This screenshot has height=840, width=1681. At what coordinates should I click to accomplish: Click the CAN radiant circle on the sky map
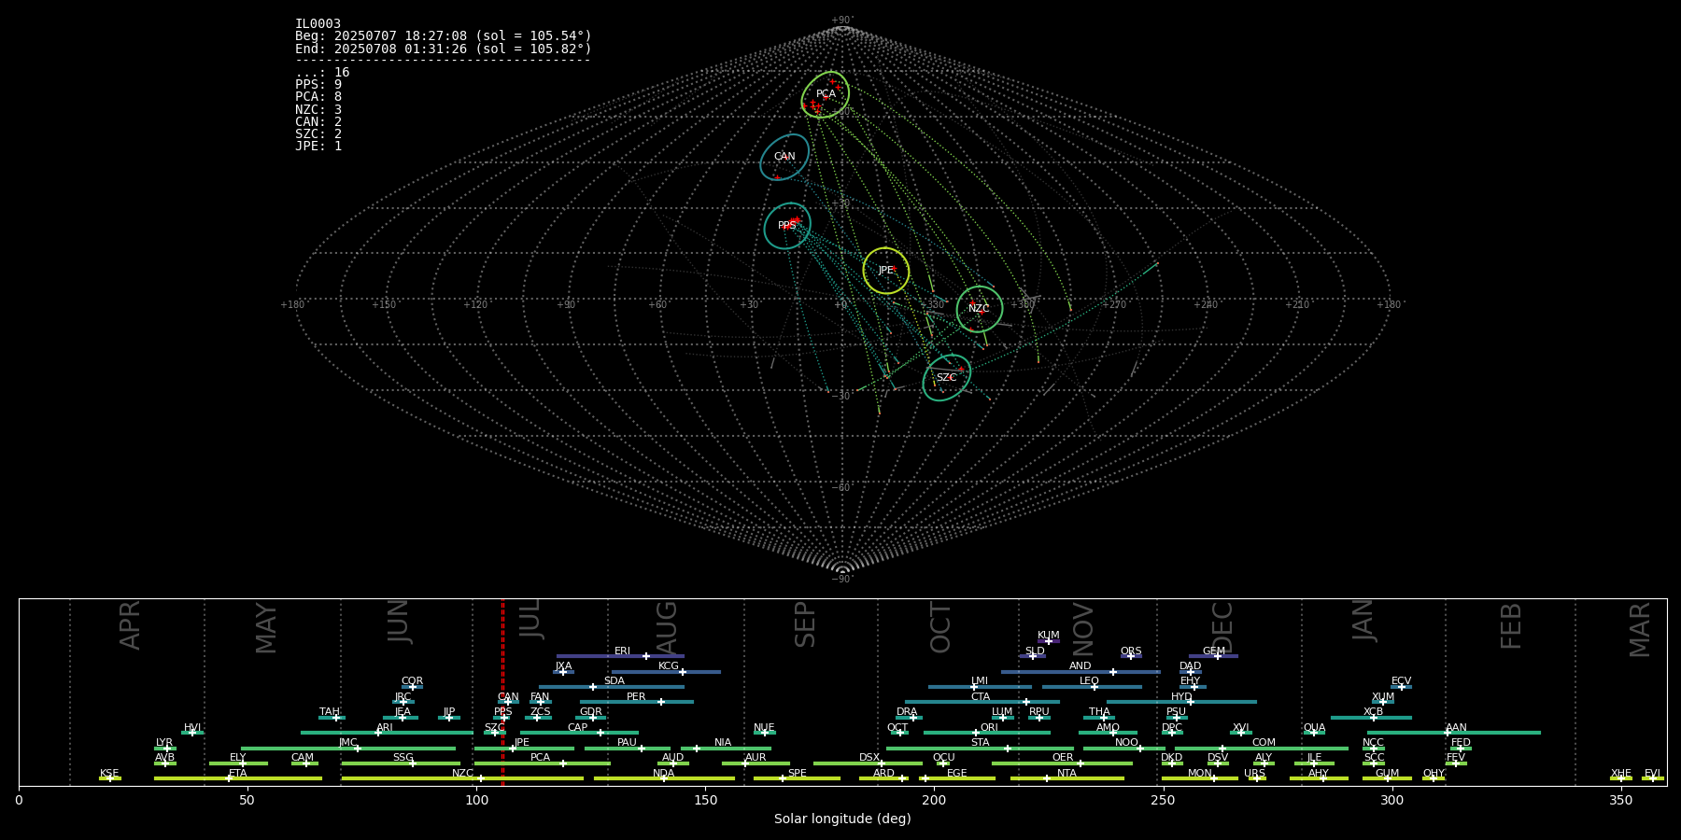click(x=784, y=157)
